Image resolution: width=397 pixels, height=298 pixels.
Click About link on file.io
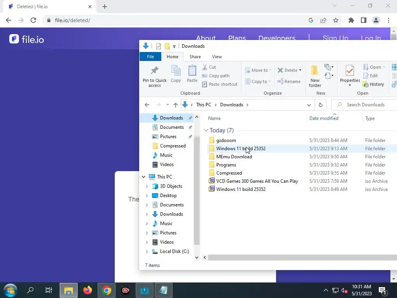tap(206, 38)
